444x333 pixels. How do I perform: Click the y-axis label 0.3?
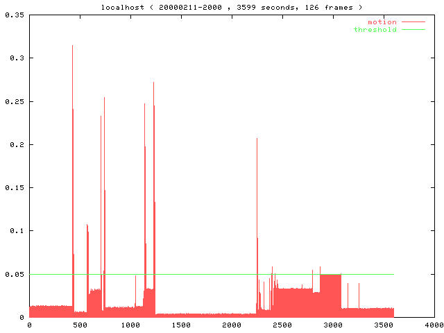coord(16,58)
